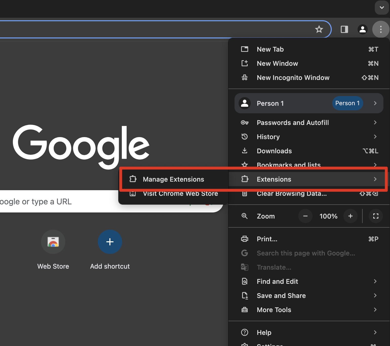Increase zoom with the plus button
Screen dimensions: 390x346
coord(350,216)
